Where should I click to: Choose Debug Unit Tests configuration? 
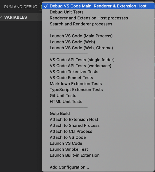point(98,12)
